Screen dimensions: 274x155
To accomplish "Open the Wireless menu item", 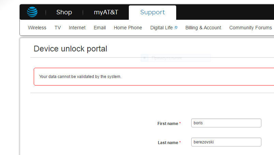I will [37, 28].
